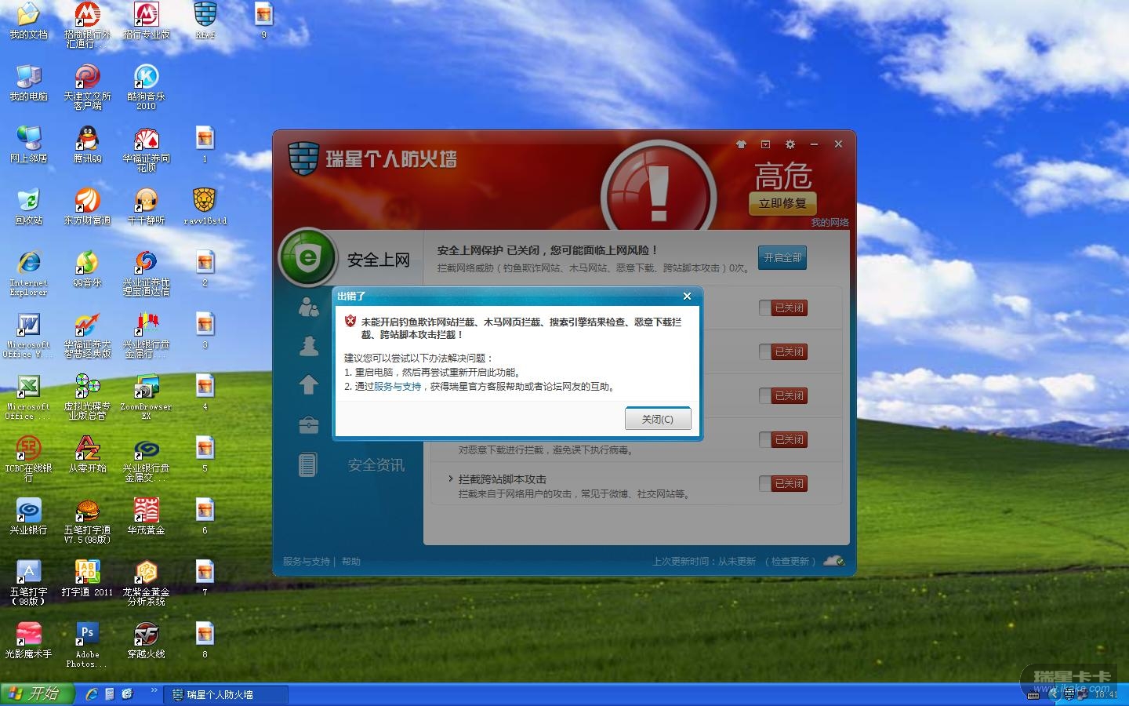The height and width of the screenshot is (706, 1129).
Task: Open the 服务与支持 link inside the error dialog
Action: [x=398, y=386]
